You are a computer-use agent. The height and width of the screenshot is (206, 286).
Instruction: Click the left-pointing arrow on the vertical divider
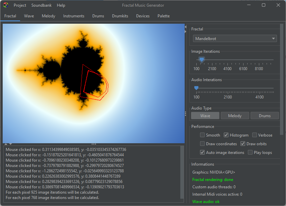[x=186, y=27]
